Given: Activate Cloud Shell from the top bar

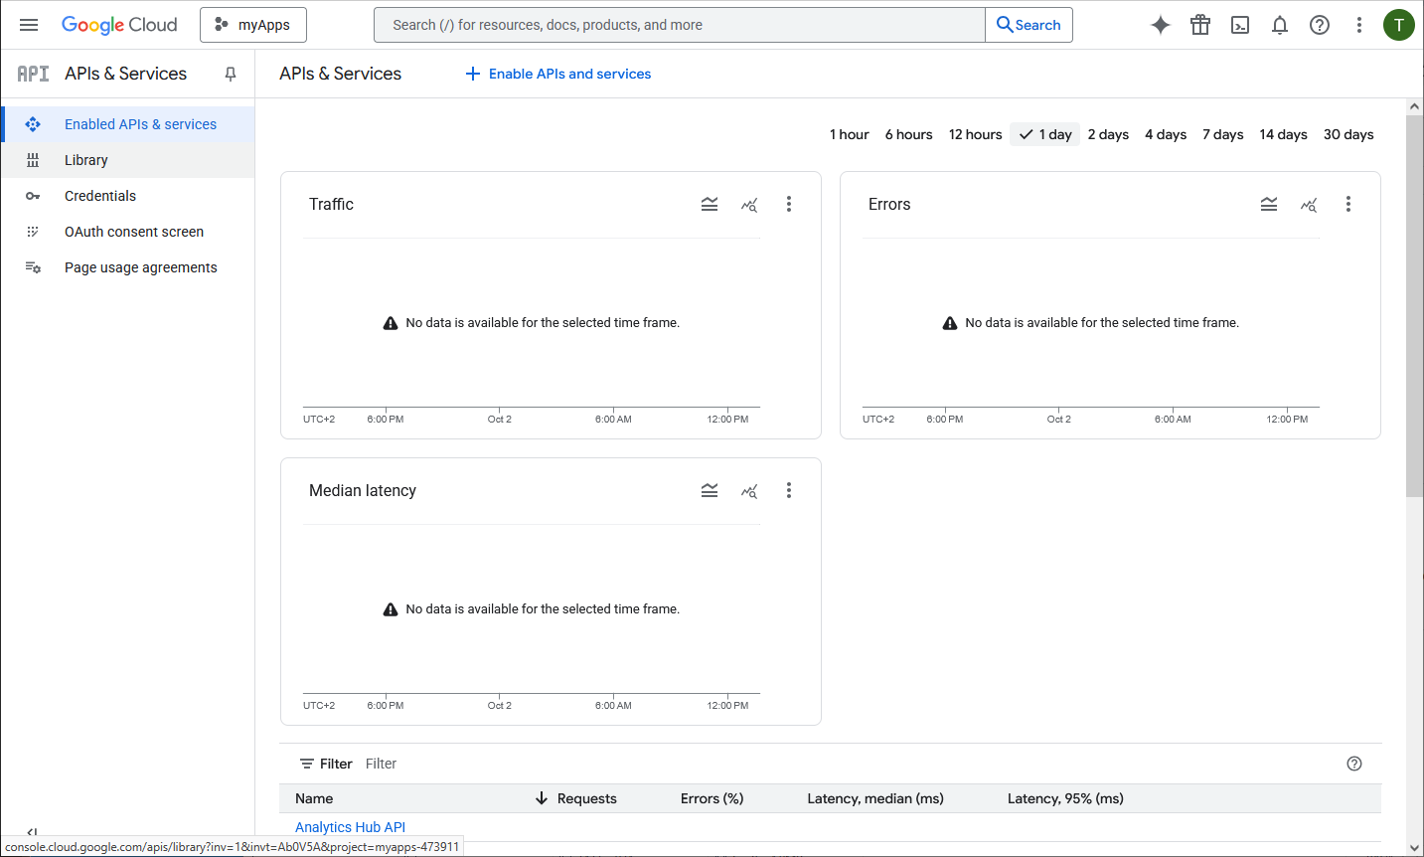Looking at the screenshot, I should [1239, 25].
